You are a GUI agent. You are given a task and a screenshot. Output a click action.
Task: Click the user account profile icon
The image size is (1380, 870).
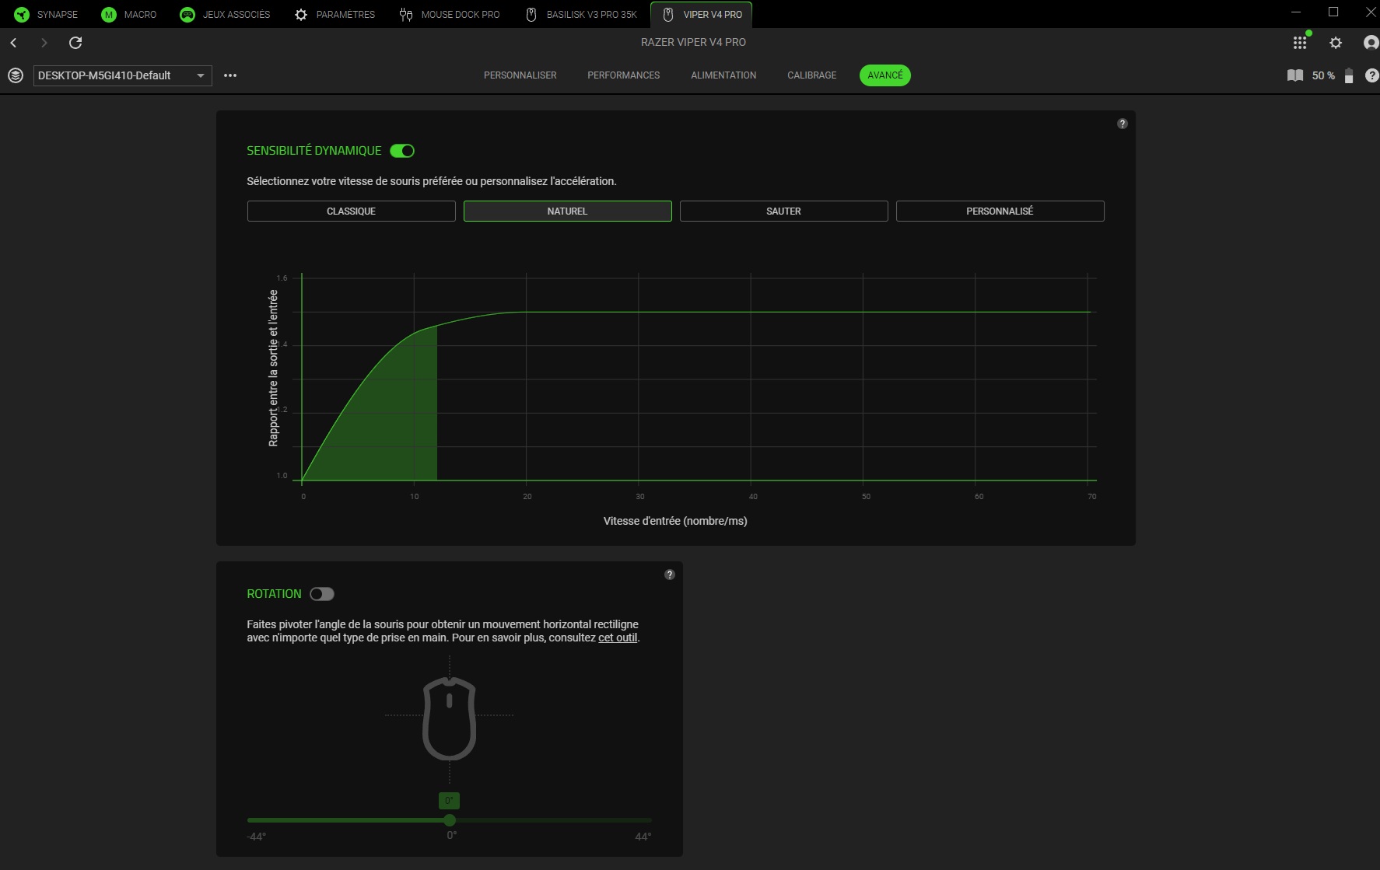1371,43
